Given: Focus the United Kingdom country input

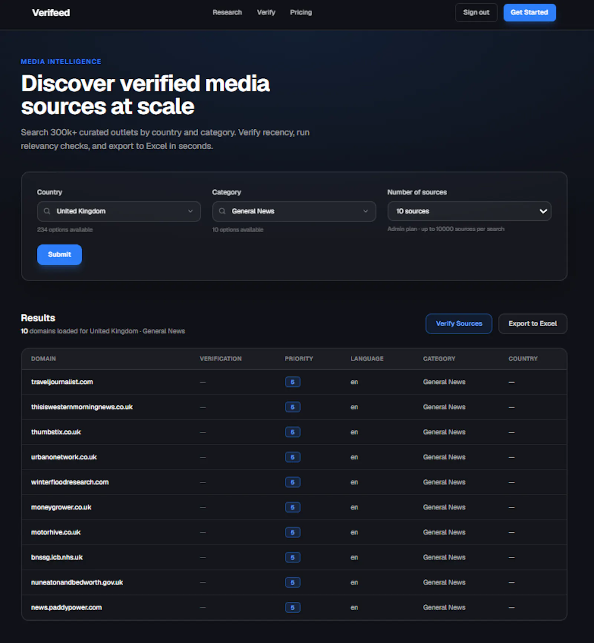Looking at the screenshot, I should 119,211.
